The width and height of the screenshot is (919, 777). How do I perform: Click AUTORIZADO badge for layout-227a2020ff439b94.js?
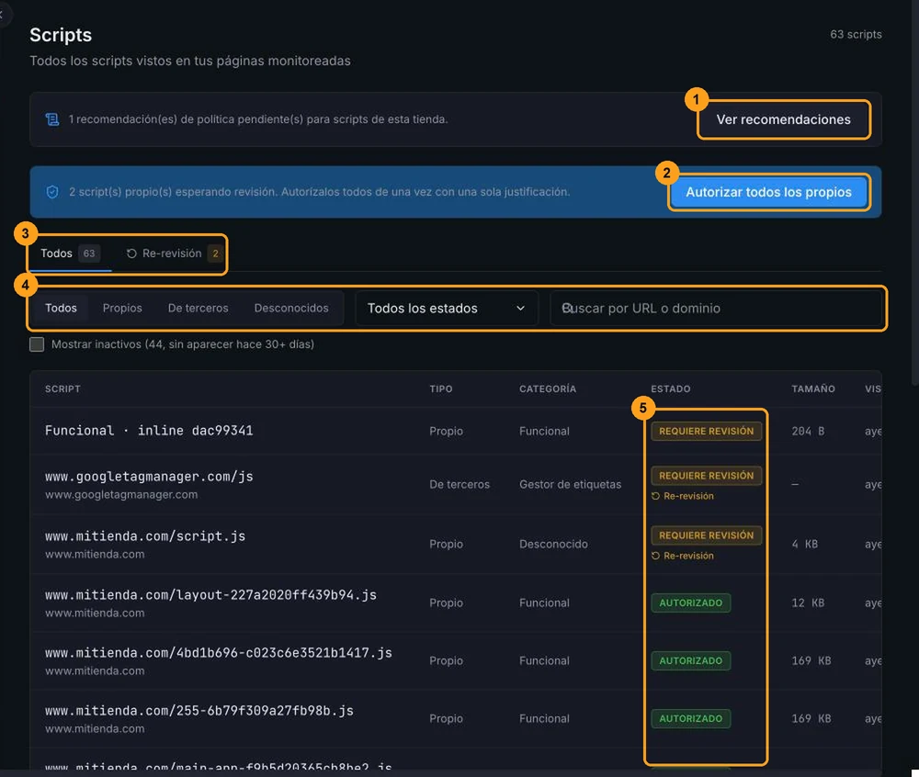(690, 602)
